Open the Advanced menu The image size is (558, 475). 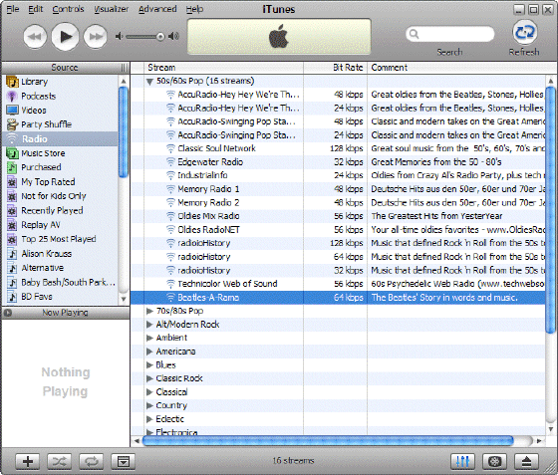coord(157,9)
